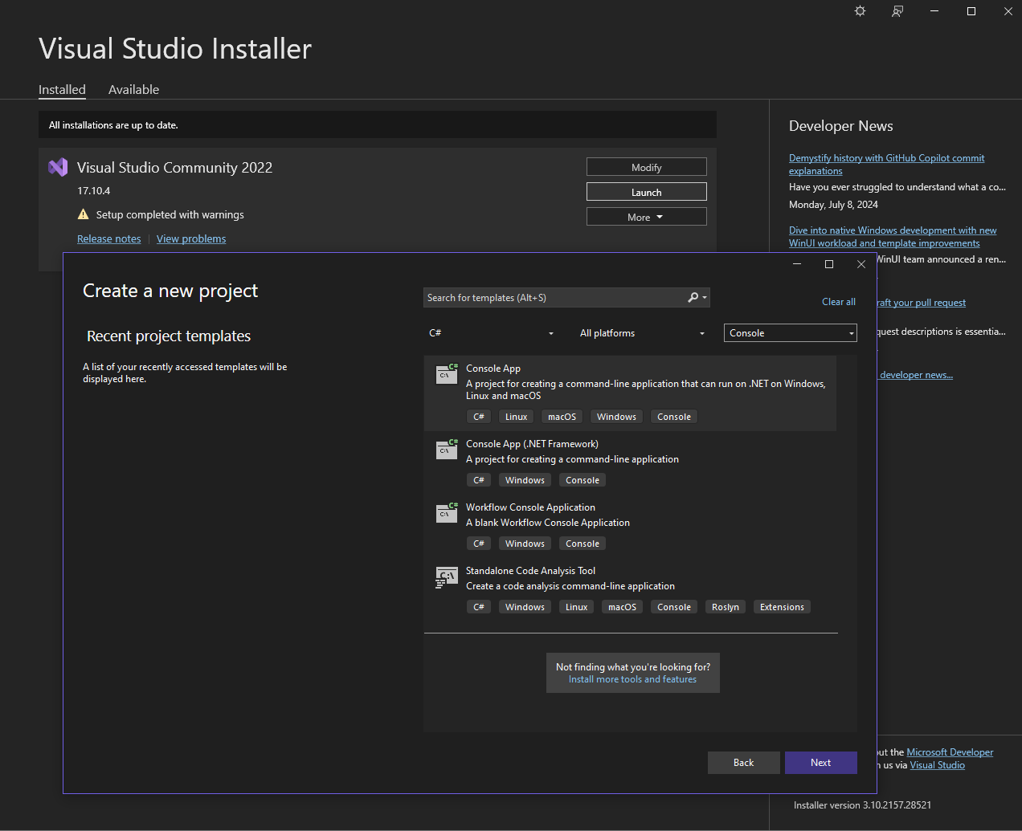This screenshot has height=831, width=1022.
Task: Click the macOS tag under Console App
Action: [x=562, y=417]
